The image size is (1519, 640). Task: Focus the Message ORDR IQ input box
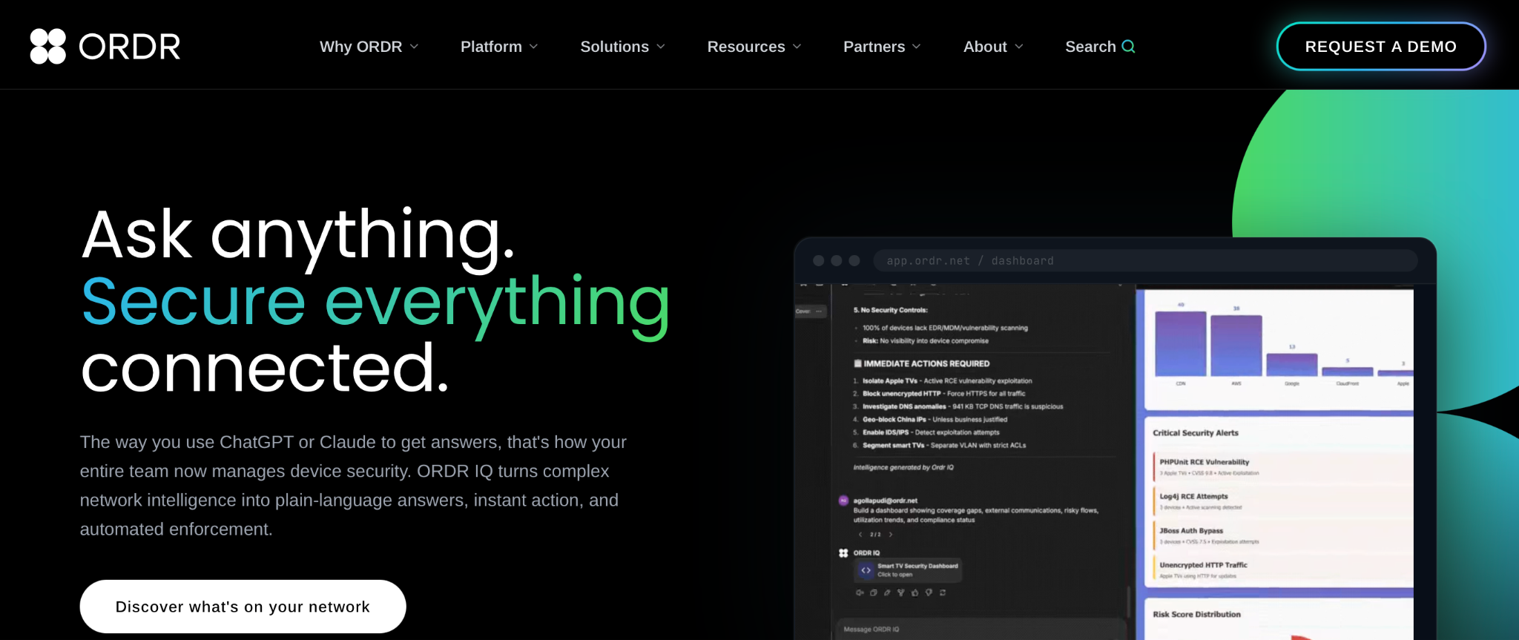point(981,629)
